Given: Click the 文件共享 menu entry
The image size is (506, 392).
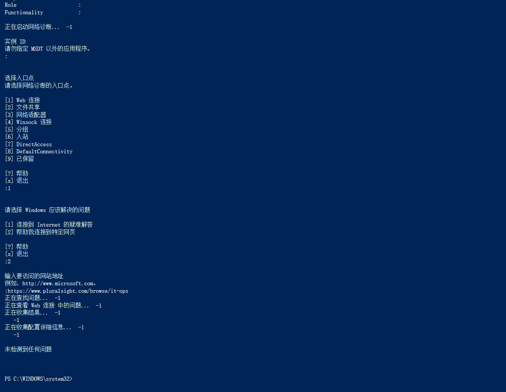Looking at the screenshot, I should click(22, 107).
